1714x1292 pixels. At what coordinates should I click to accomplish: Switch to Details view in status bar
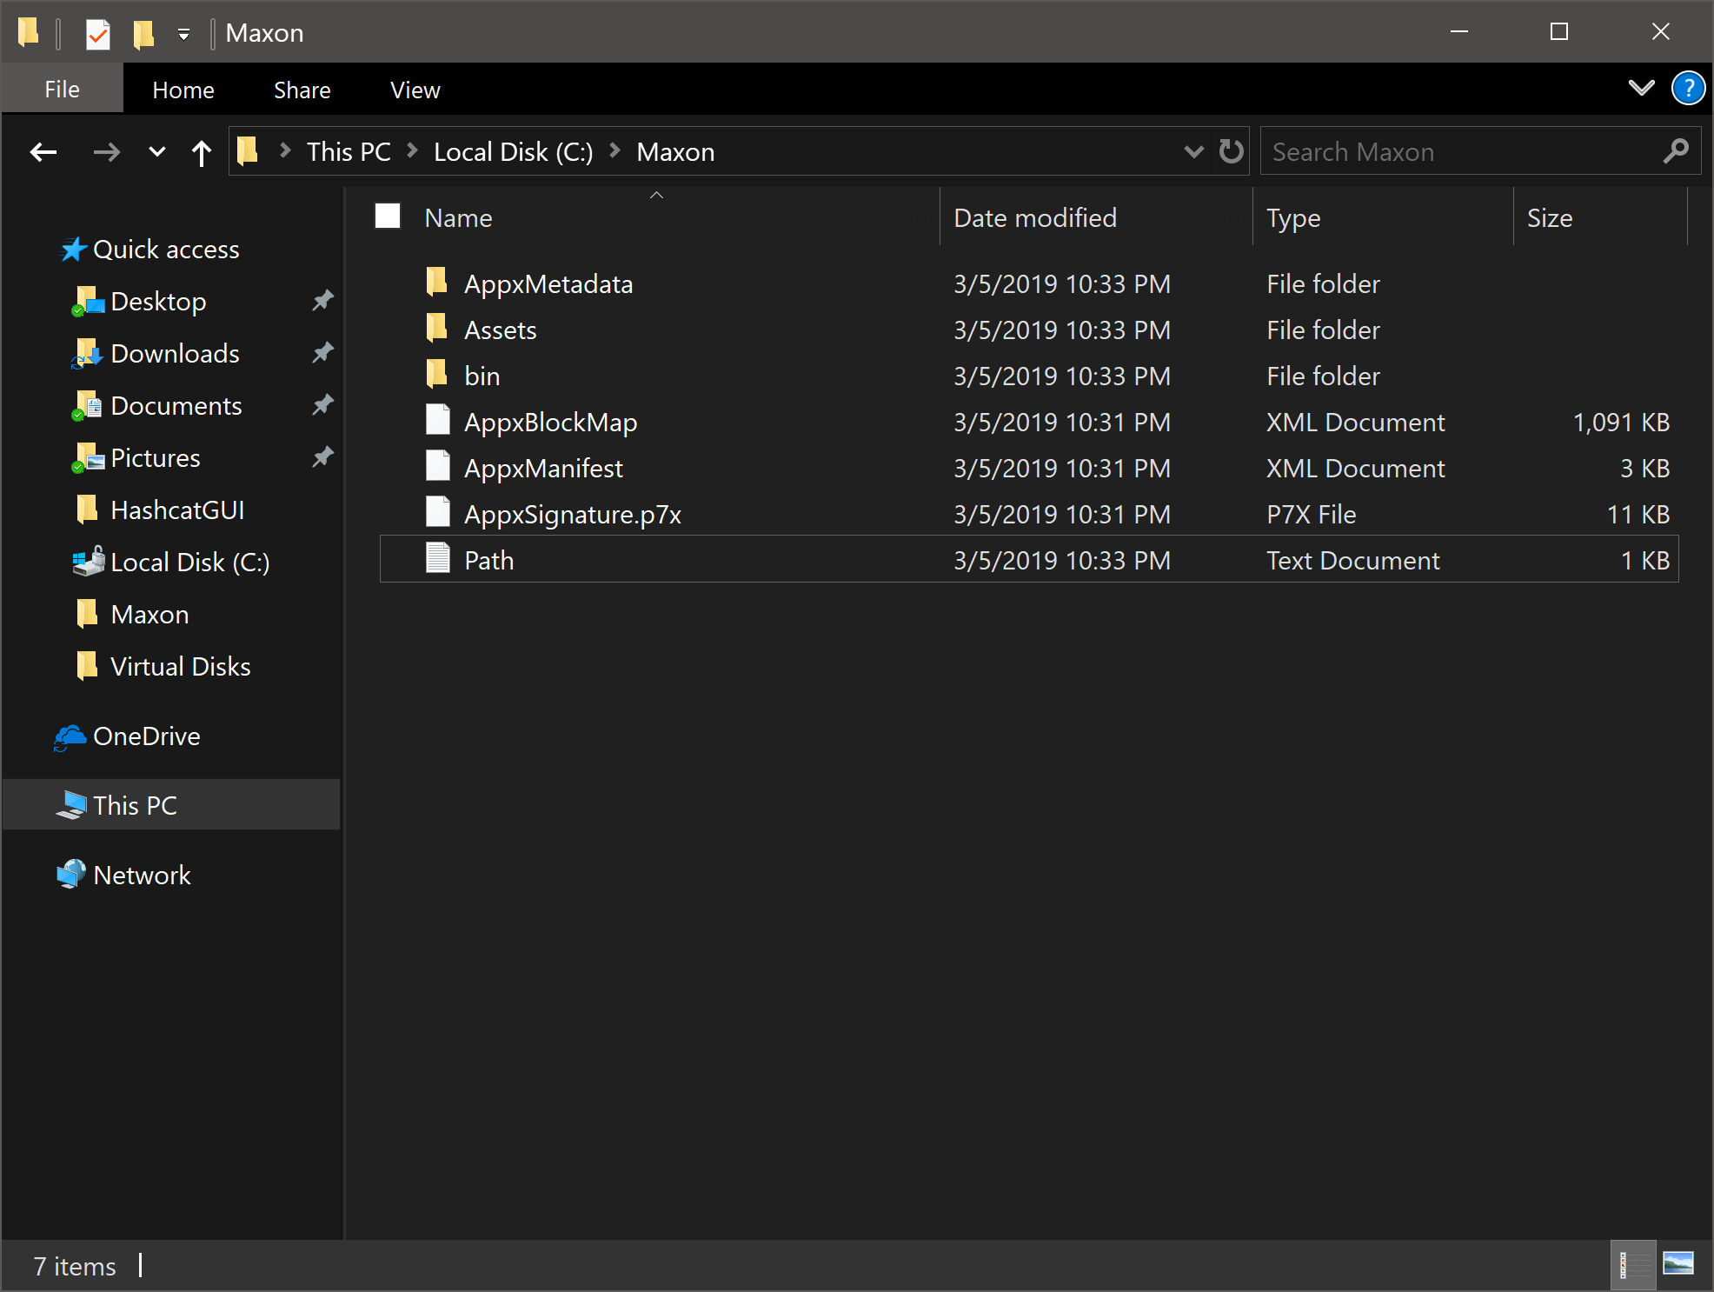1632,1265
